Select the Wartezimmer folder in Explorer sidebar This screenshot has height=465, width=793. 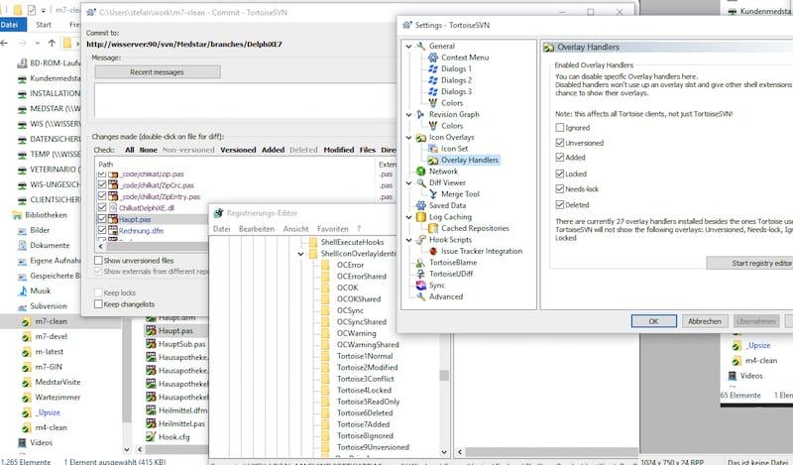[57, 398]
